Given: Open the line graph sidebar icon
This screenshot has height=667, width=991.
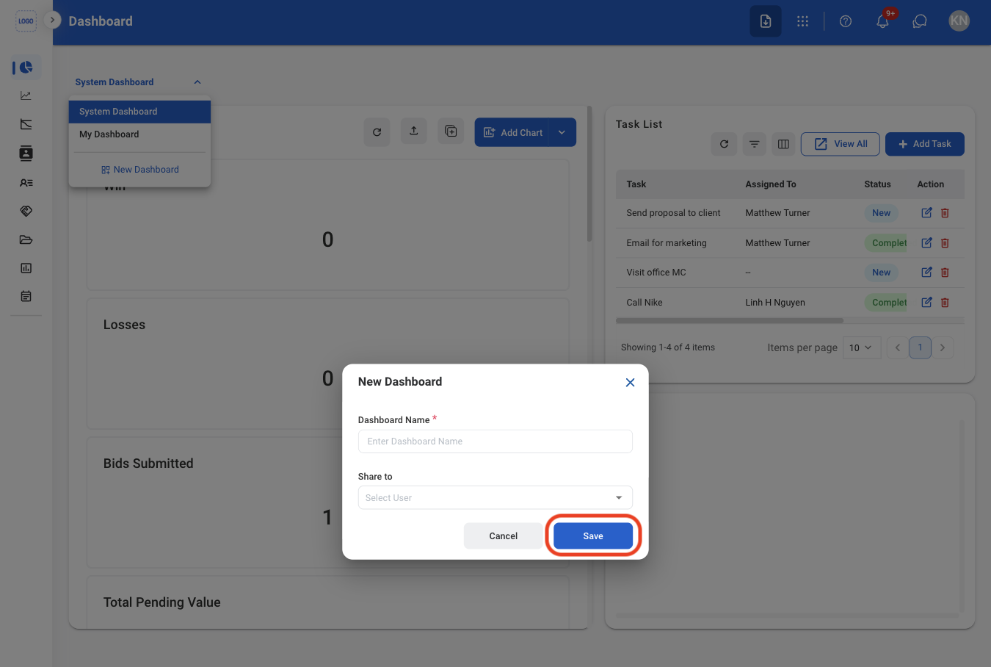Looking at the screenshot, I should click(26, 95).
